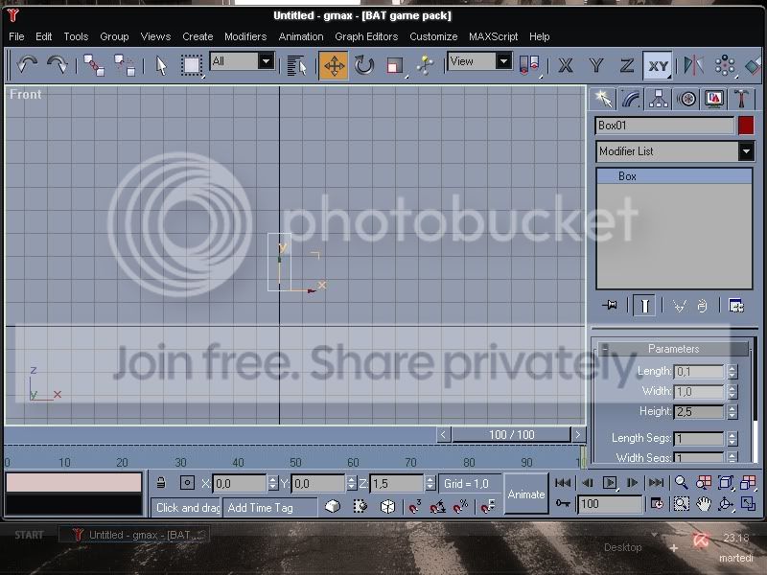
Task: Click the Undo arrow icon
Action: coord(27,65)
